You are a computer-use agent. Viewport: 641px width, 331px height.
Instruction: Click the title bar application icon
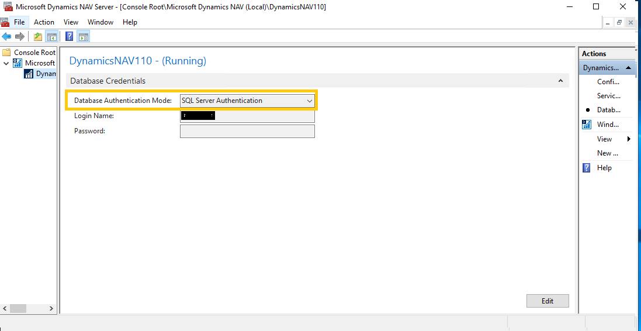8,6
